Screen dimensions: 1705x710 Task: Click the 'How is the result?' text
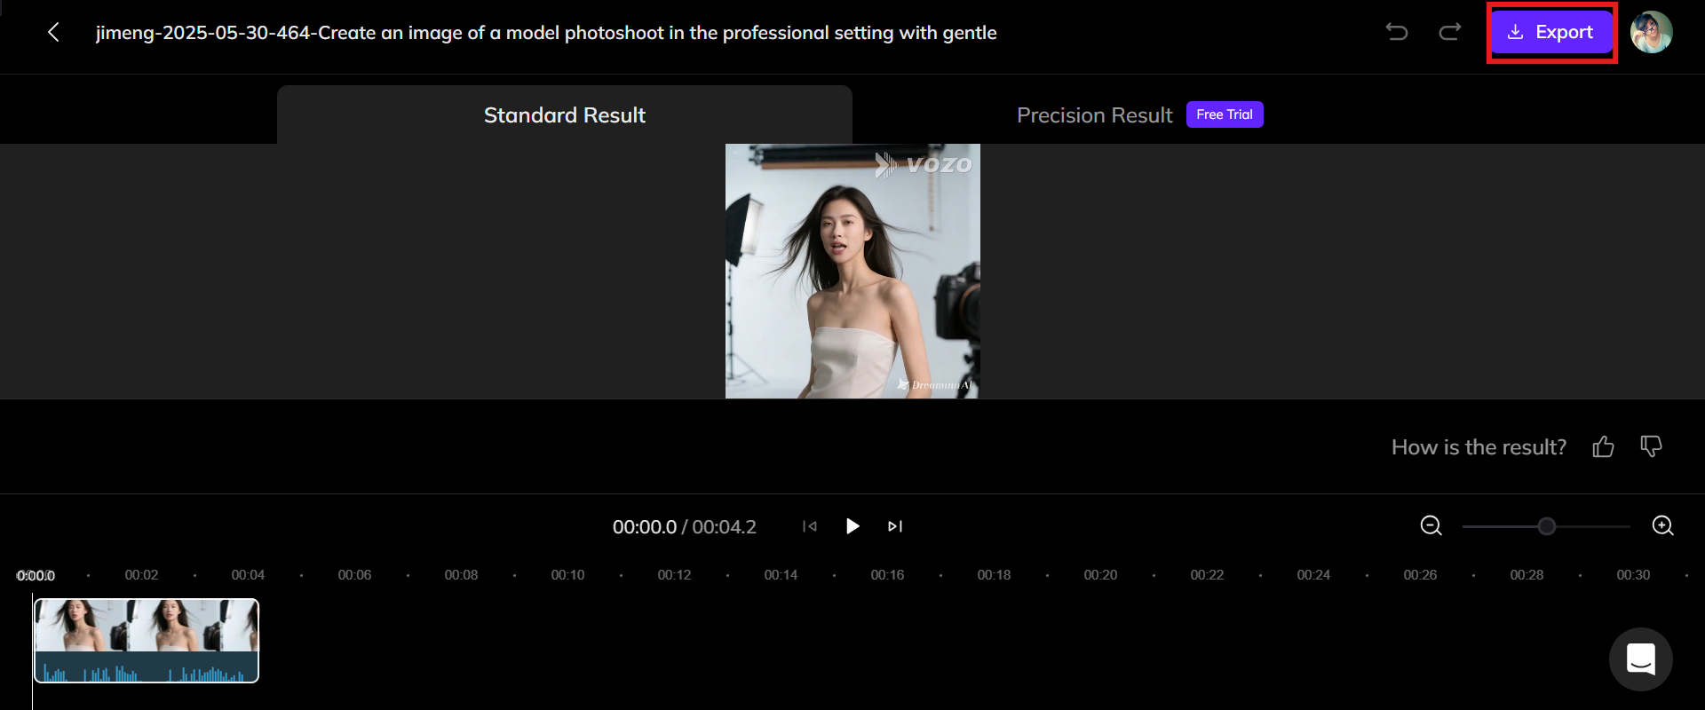(x=1479, y=447)
